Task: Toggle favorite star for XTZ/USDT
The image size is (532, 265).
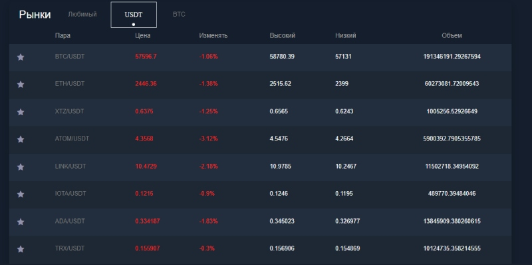Action: click(x=21, y=112)
